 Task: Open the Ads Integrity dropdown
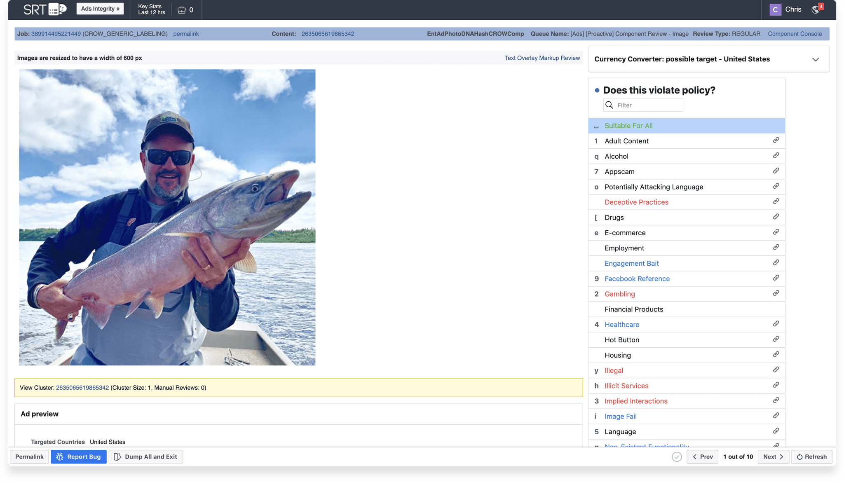pyautogui.click(x=100, y=9)
